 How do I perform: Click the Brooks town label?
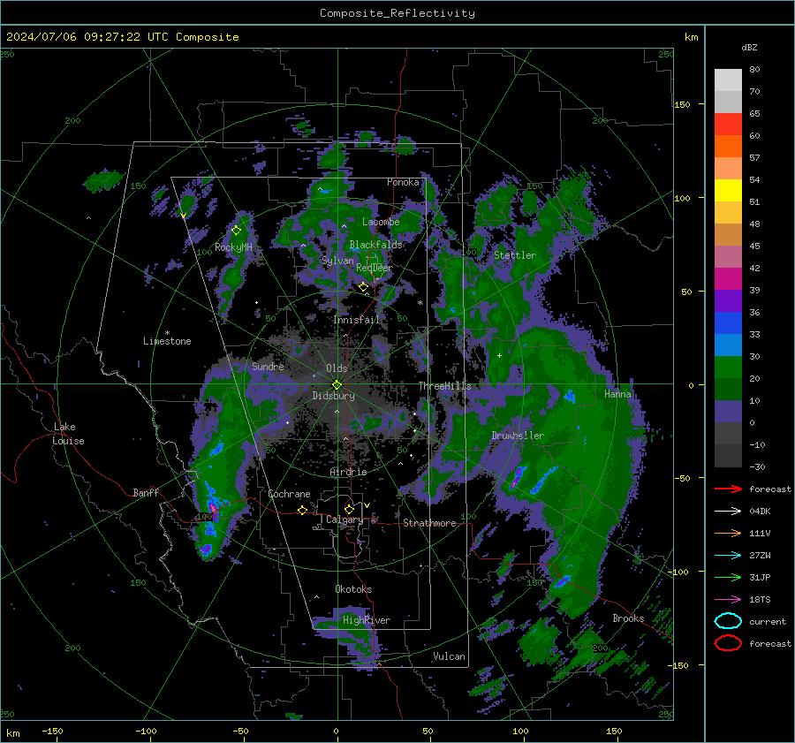(628, 618)
